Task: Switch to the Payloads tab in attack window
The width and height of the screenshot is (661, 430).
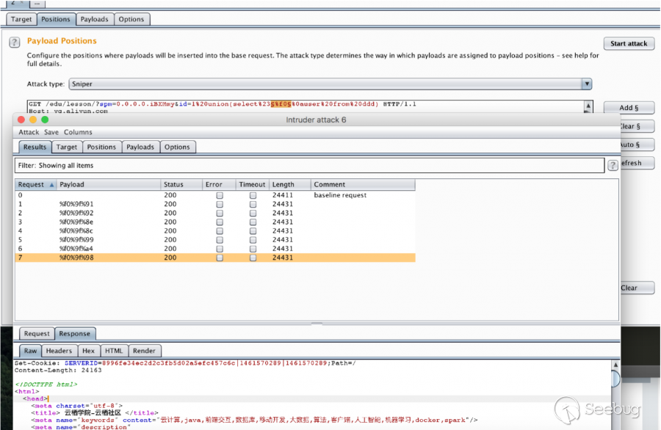Action: pyautogui.click(x=140, y=147)
